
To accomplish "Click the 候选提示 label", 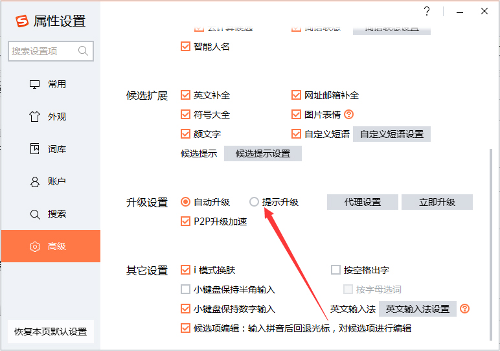I will (199, 153).
